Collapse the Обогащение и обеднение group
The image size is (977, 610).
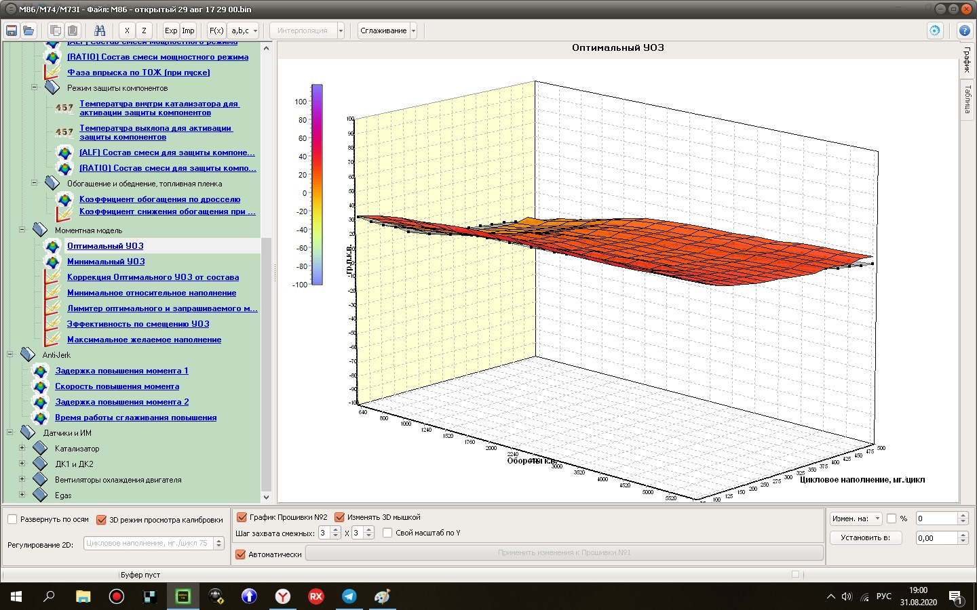(35, 183)
